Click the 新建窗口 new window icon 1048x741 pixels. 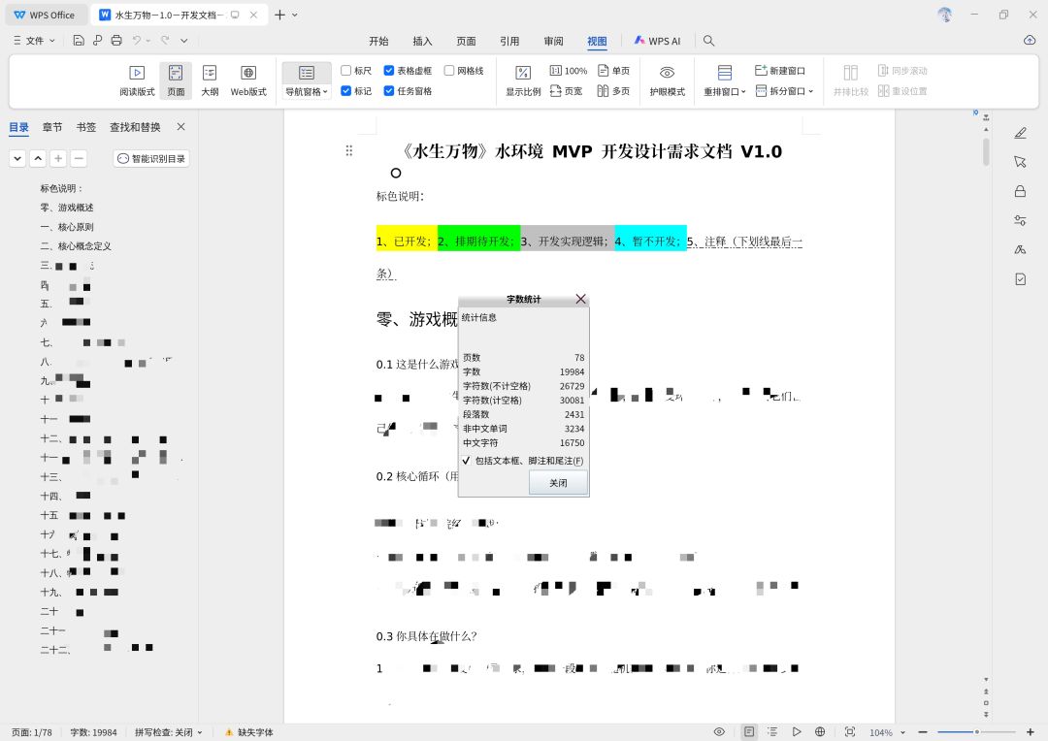[x=761, y=70]
